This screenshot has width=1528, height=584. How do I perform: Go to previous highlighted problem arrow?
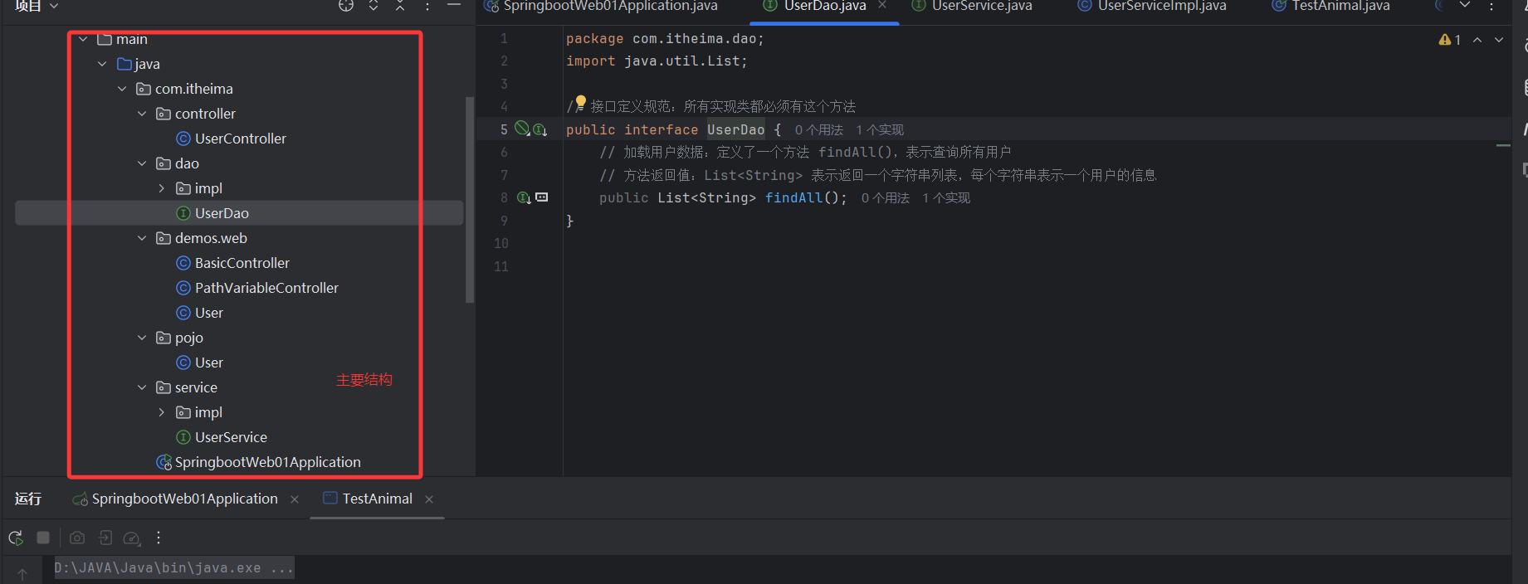tap(1477, 40)
